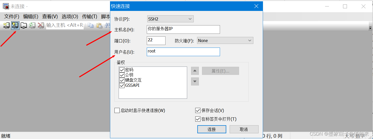
Task: Open the 文件(F) menu
Action: (x=12, y=17)
